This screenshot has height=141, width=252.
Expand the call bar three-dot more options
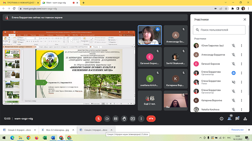click(141, 118)
